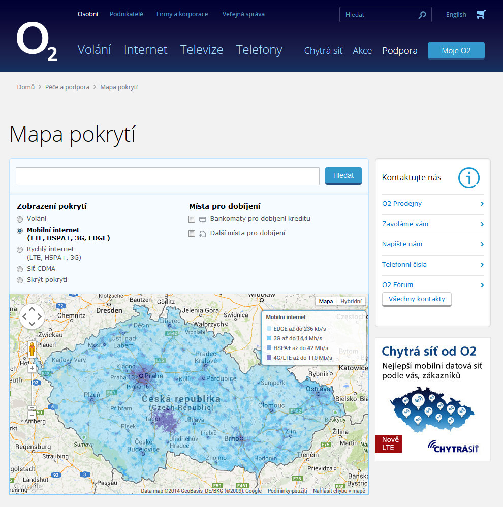The height and width of the screenshot is (507, 503).
Task: Click the chevron on the Telefonní čísla row
Action: pos(482,265)
